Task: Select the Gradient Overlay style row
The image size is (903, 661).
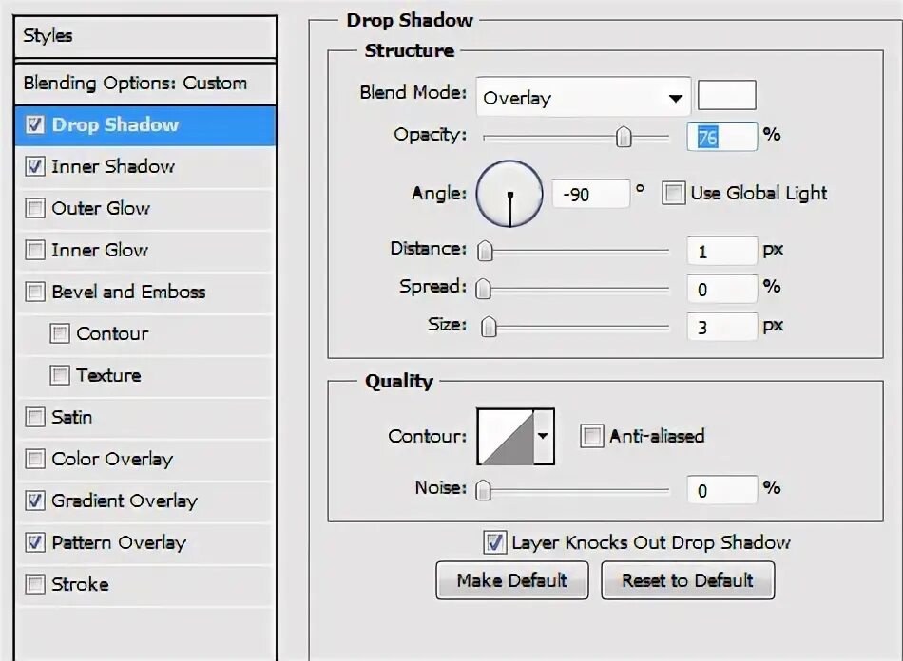Action: 145,500
